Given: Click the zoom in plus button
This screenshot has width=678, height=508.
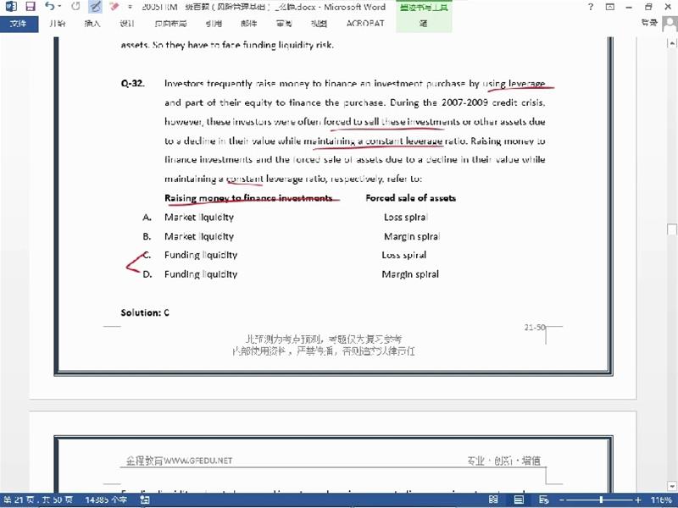Looking at the screenshot, I should pyautogui.click(x=638, y=500).
